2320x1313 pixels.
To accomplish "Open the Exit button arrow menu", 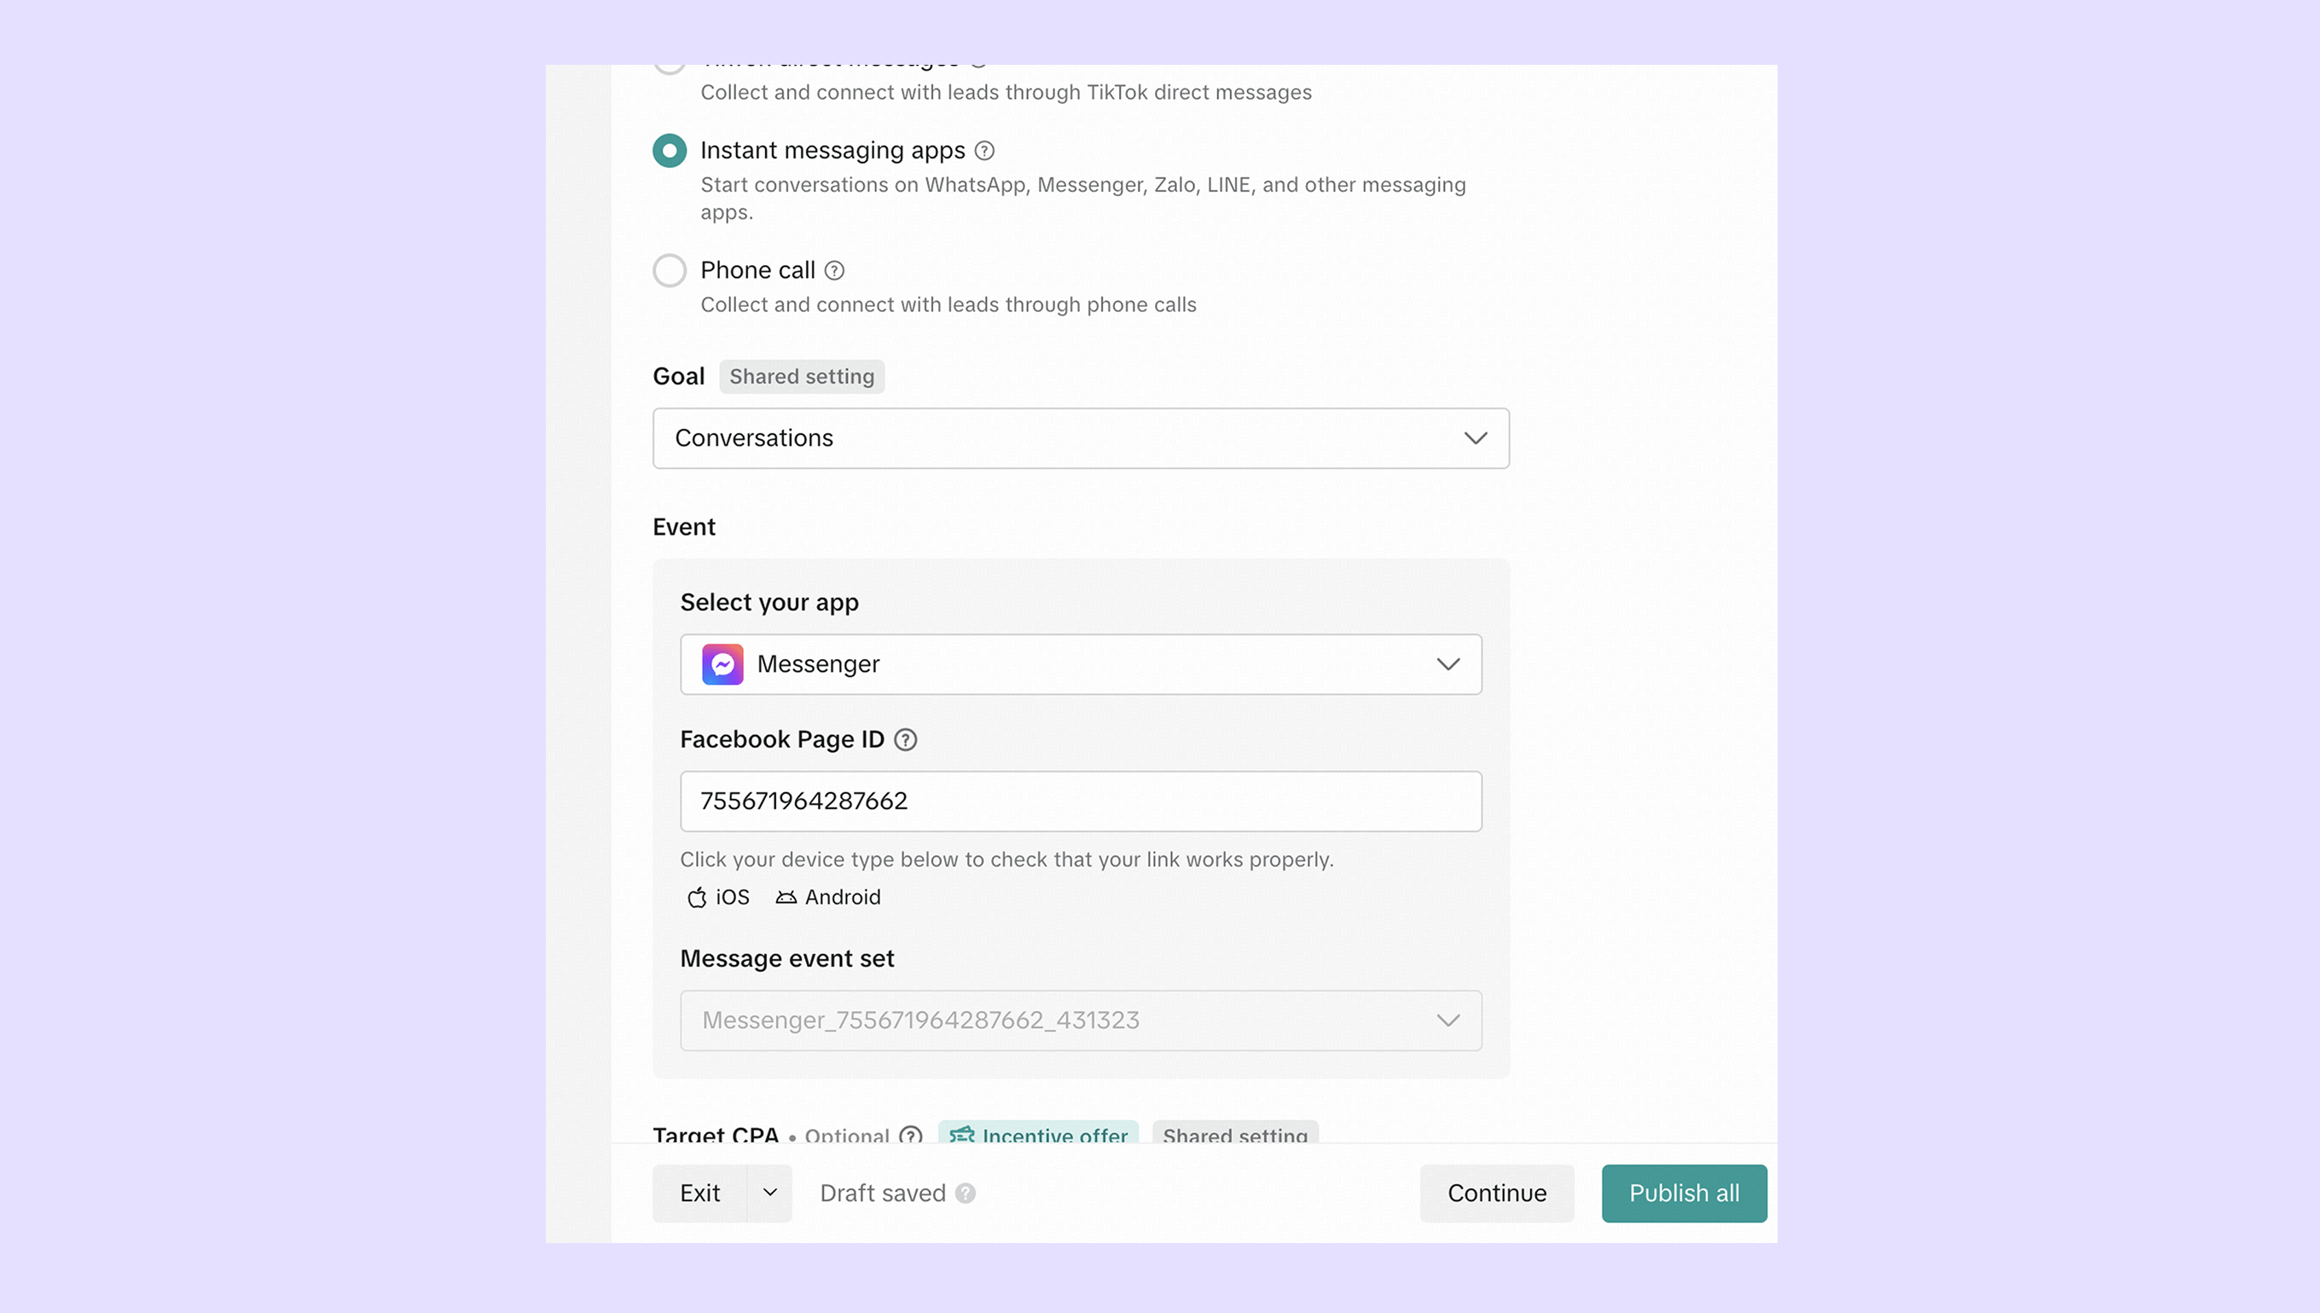I will [x=769, y=1193].
